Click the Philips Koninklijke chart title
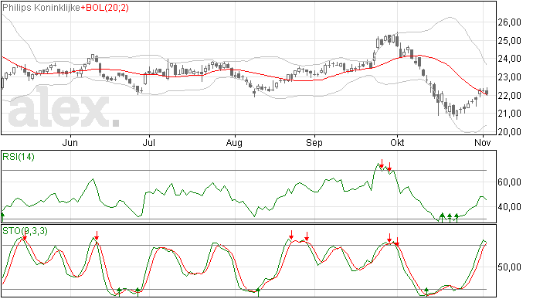 coord(42,8)
